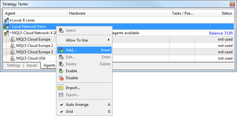Click the Local 8 cores agent icon
Viewport: 237px width, 116px height.
6,20
